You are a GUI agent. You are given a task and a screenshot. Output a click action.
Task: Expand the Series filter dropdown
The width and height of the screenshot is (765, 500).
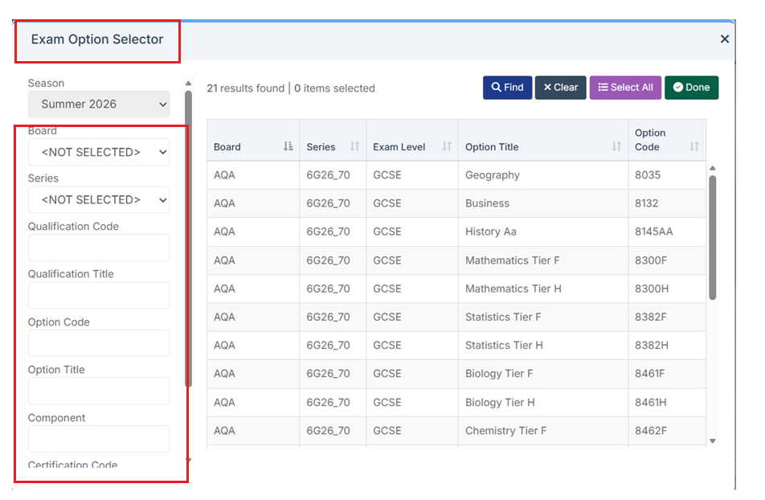99,199
